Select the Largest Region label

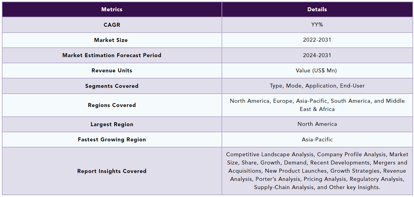[x=112, y=124]
